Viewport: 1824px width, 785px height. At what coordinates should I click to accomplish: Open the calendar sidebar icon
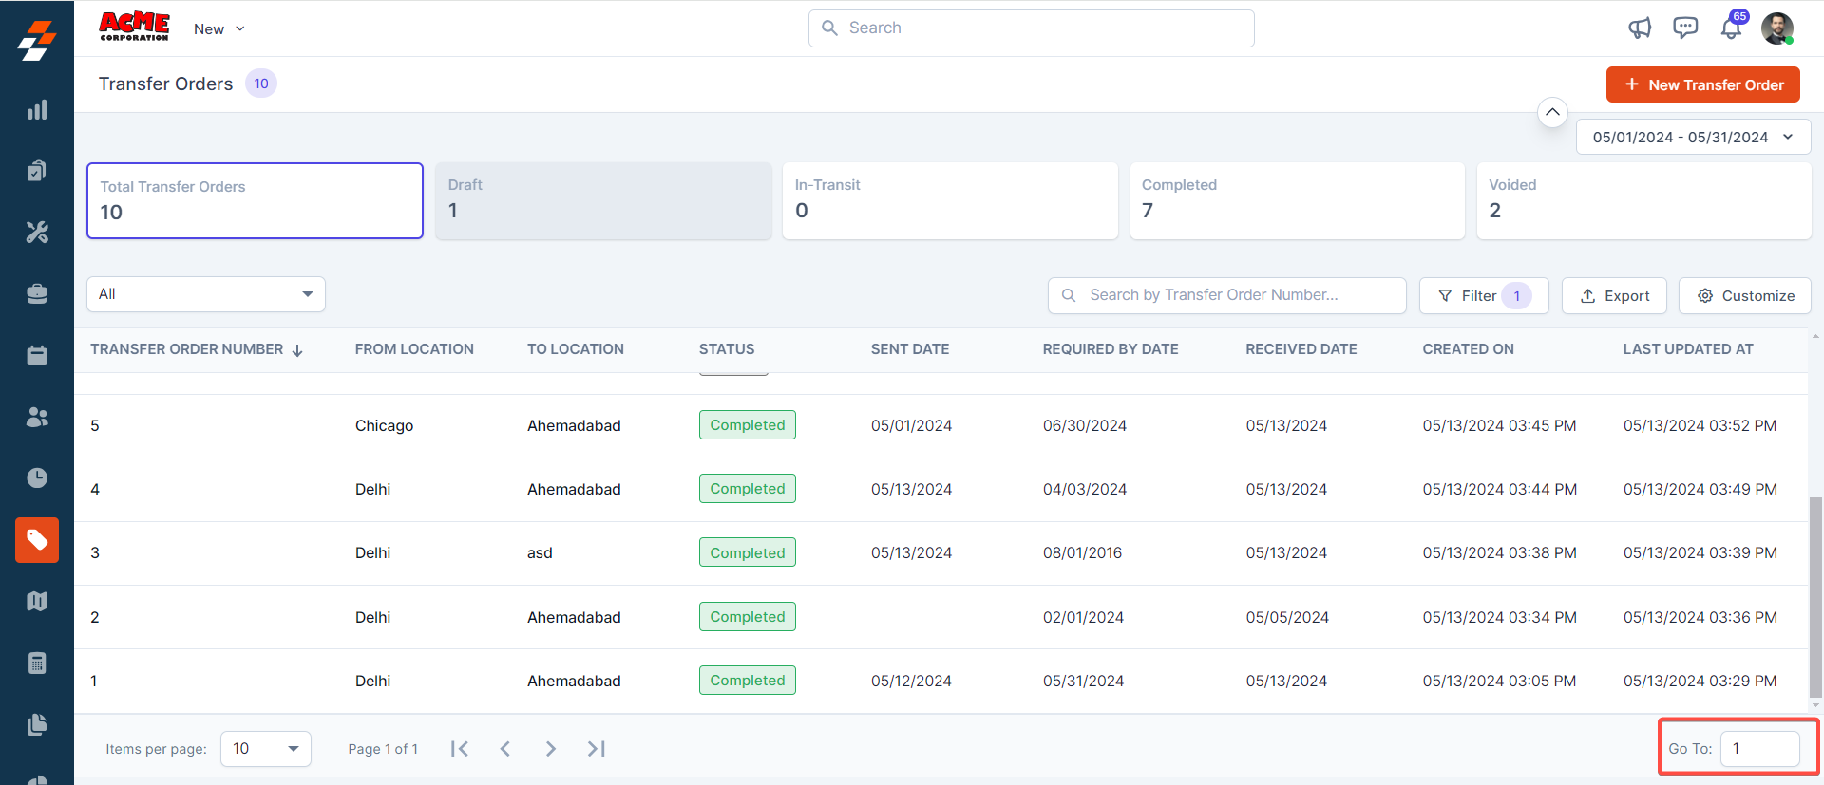coord(37,355)
